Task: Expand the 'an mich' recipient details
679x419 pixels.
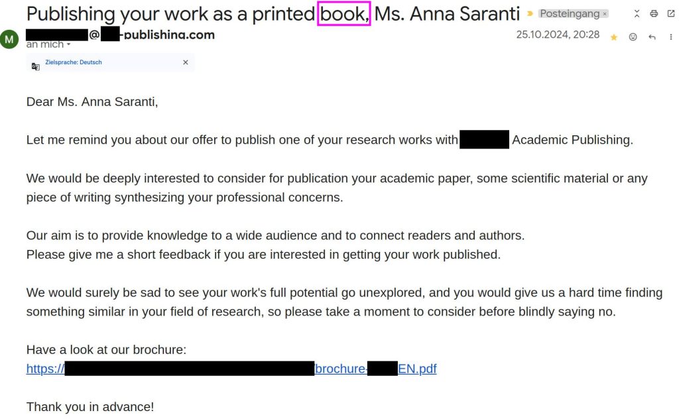Action: click(x=68, y=45)
